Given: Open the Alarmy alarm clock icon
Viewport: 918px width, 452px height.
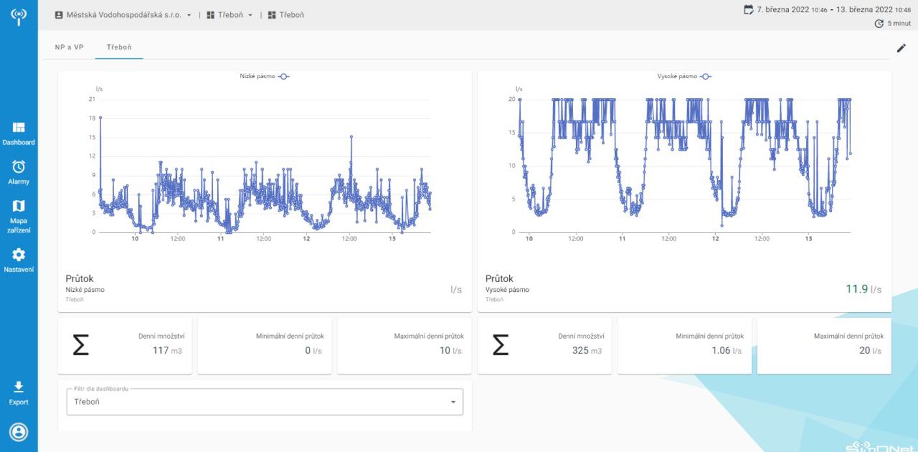Looking at the screenshot, I should pyautogui.click(x=19, y=167).
